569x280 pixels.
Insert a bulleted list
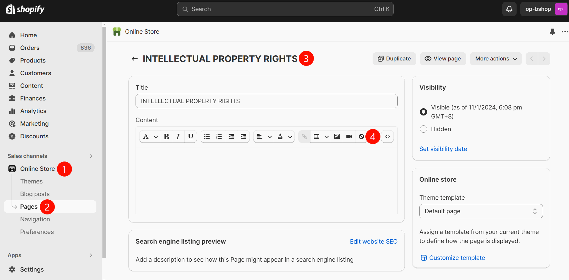207,137
